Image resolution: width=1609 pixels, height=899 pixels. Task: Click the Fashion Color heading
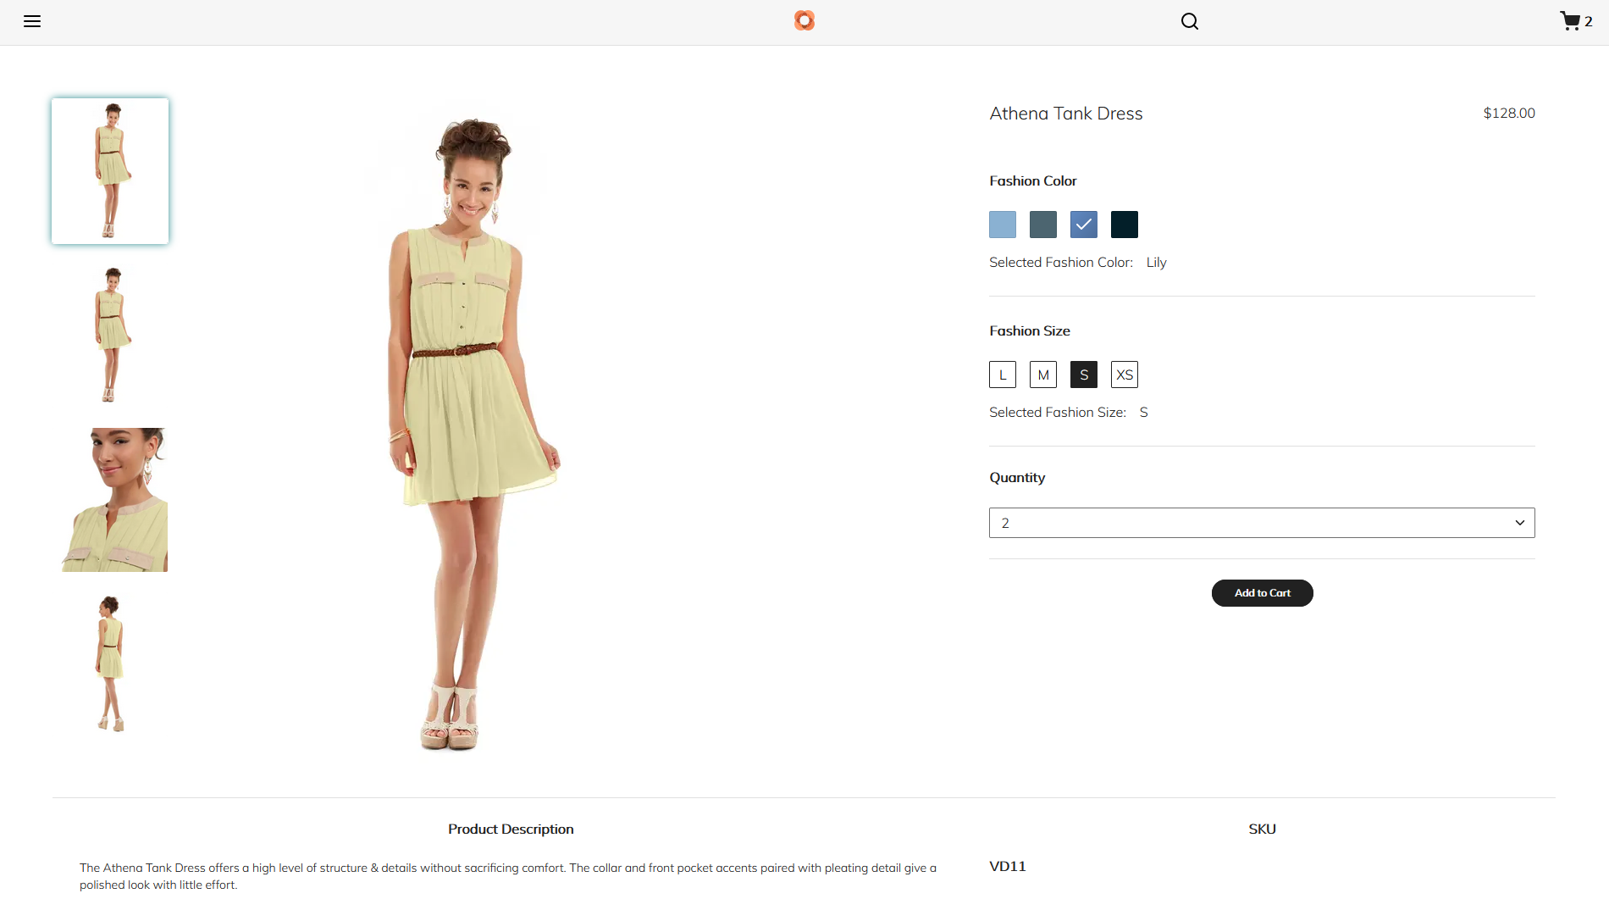click(x=1033, y=180)
